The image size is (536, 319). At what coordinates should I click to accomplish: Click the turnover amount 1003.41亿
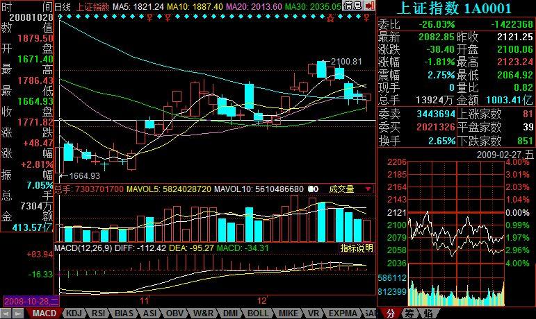point(510,100)
